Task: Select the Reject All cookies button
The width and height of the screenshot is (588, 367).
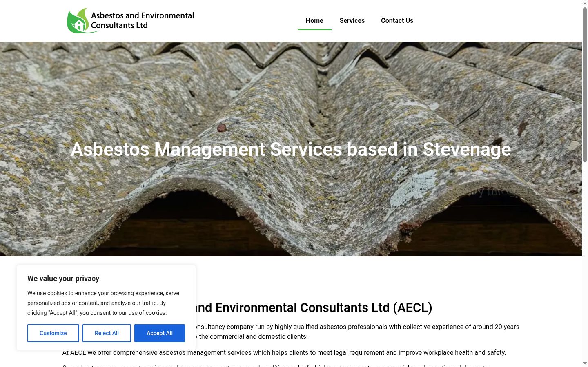Action: (x=107, y=333)
